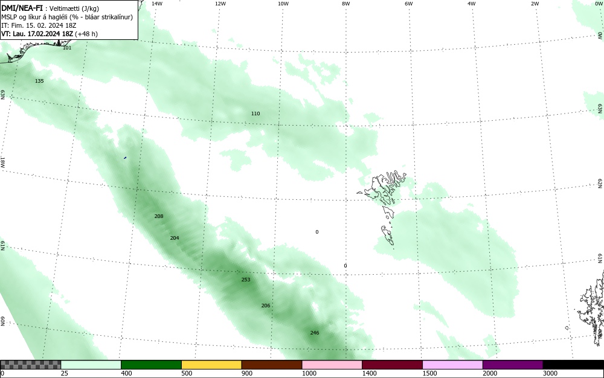Image resolution: width=604 pixels, height=378 pixels.
Task: Select the value label 204
Action: point(175,238)
